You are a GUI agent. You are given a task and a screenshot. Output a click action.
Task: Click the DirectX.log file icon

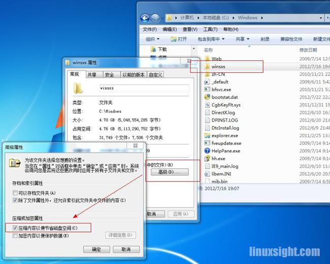(x=207, y=112)
